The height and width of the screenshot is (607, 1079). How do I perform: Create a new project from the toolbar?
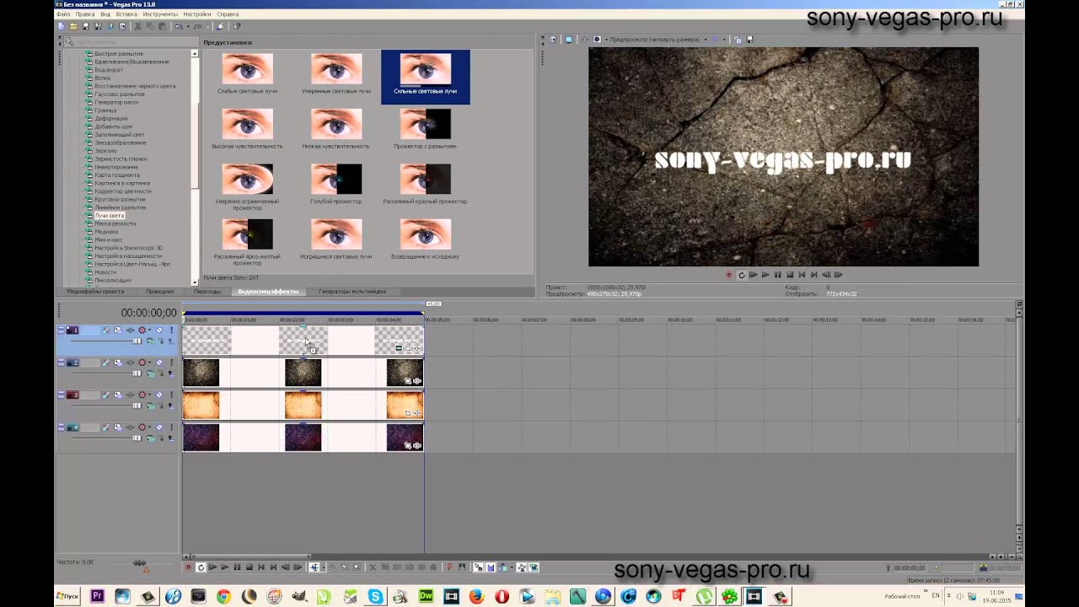(x=61, y=27)
